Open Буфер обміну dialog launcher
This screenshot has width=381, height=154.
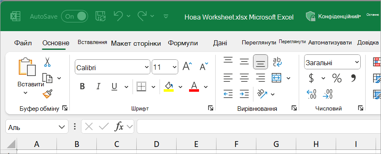[x=65, y=108]
